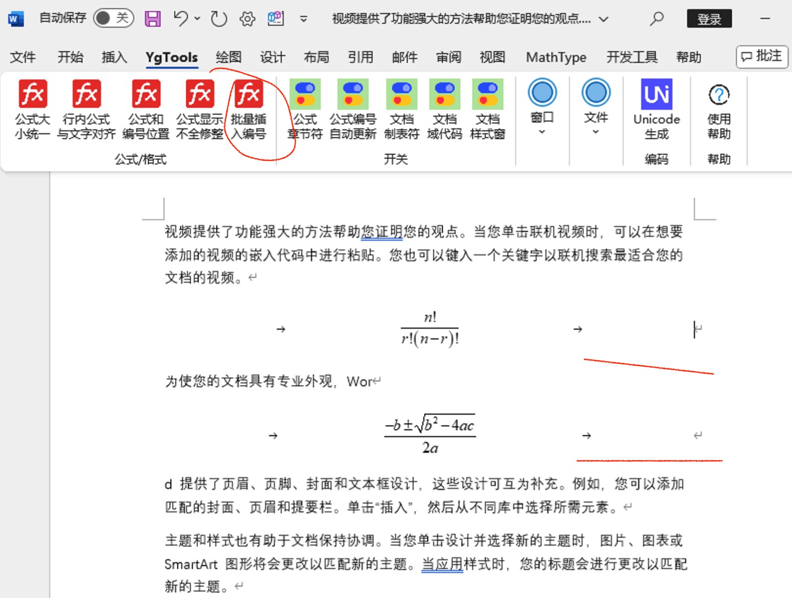Open the 开发工具 ribbon tab

[x=632, y=57]
